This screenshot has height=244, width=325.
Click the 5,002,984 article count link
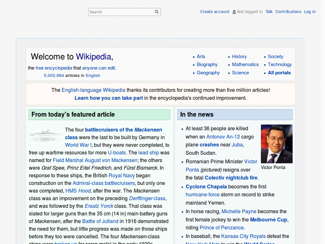54,76
